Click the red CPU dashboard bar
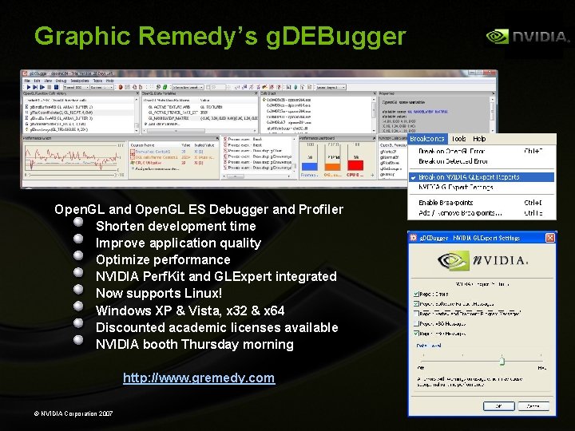The height and width of the screenshot is (431, 575). [355, 165]
